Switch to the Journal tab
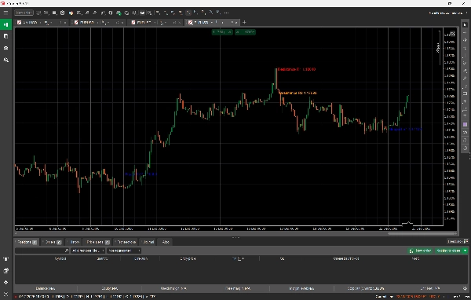This screenshot has height=300, width=471. click(x=148, y=242)
